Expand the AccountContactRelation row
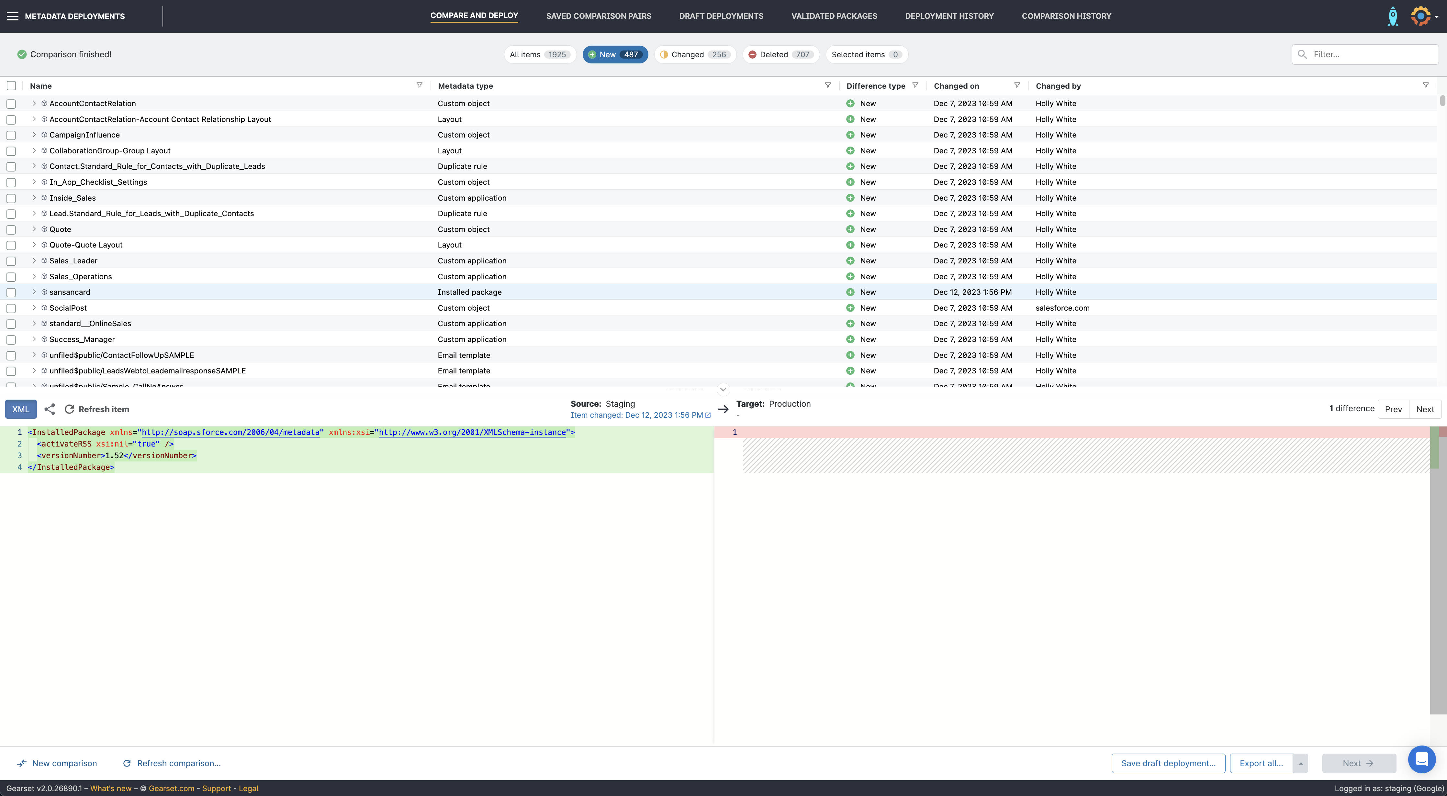Viewport: 1447px width, 796px height. pyautogui.click(x=34, y=103)
